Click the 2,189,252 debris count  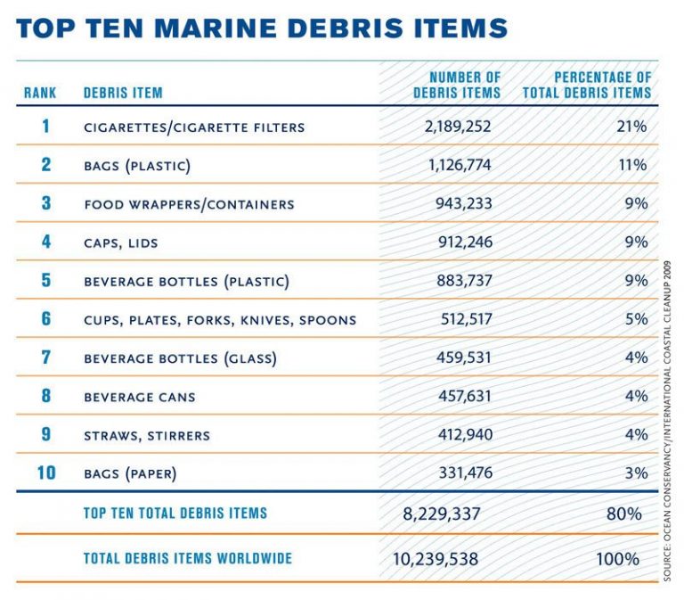[458, 127]
